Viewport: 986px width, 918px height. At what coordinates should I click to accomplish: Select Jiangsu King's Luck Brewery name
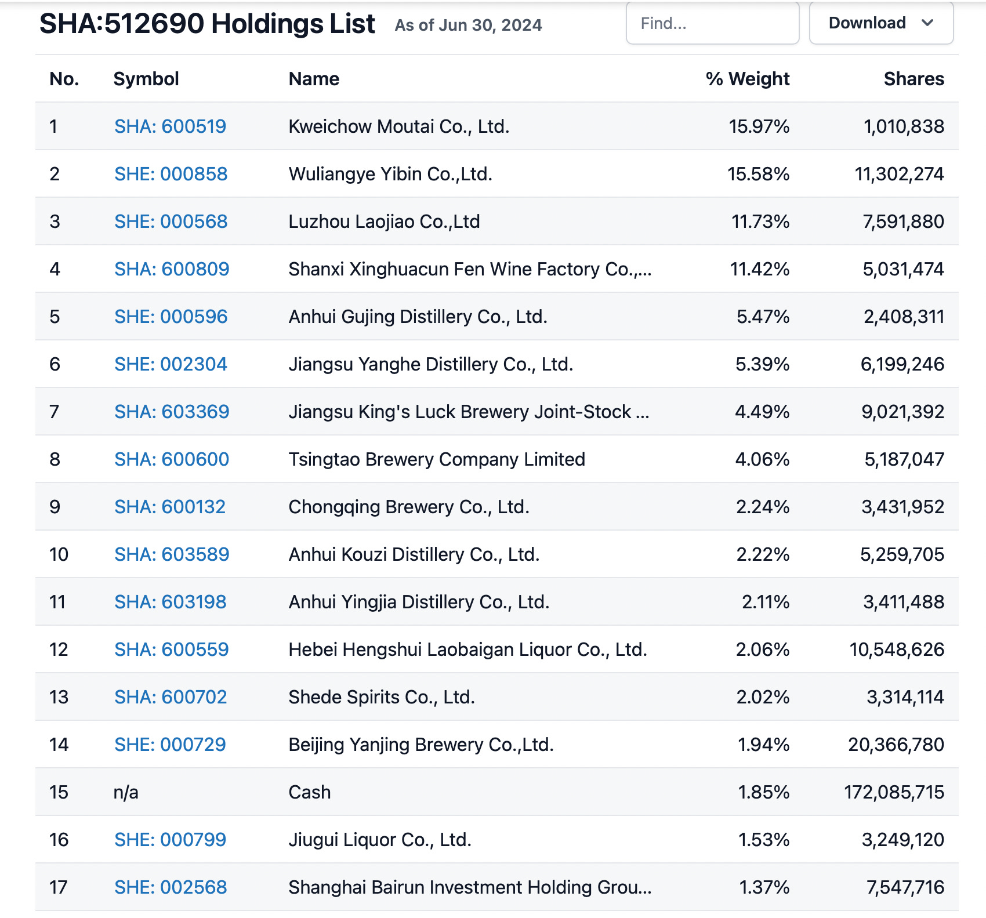(x=469, y=412)
